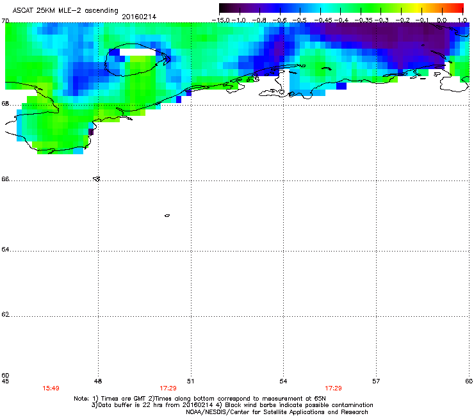This screenshot has height=416, width=474.
Task: Select the "-0.35" color scale label
Action: click(x=364, y=20)
